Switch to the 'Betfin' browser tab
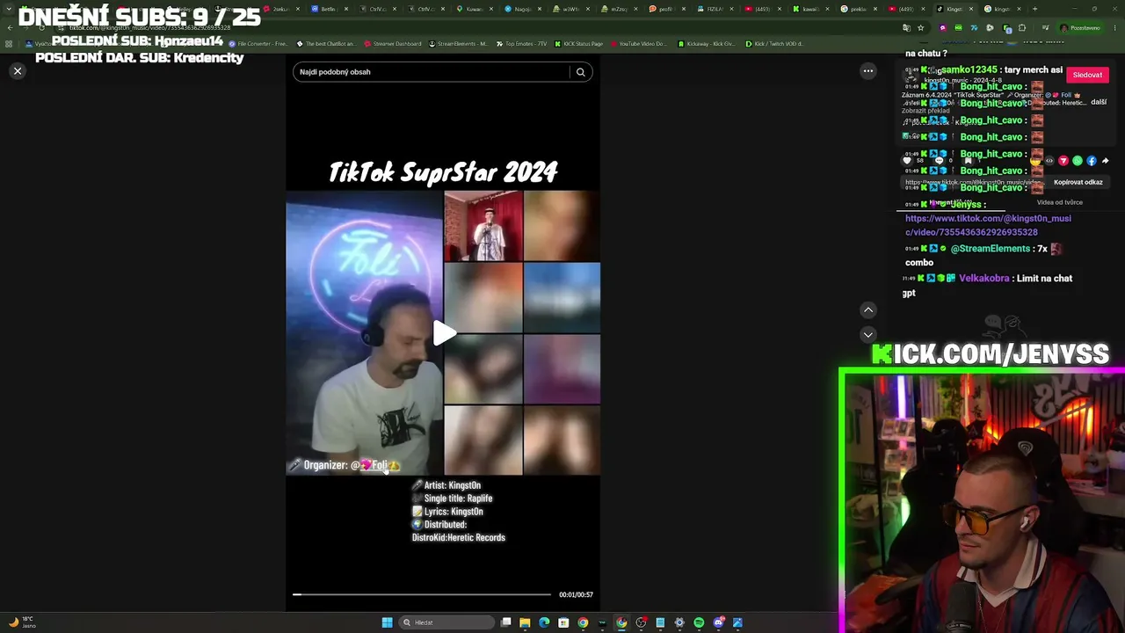1125x633 pixels. coord(328,9)
